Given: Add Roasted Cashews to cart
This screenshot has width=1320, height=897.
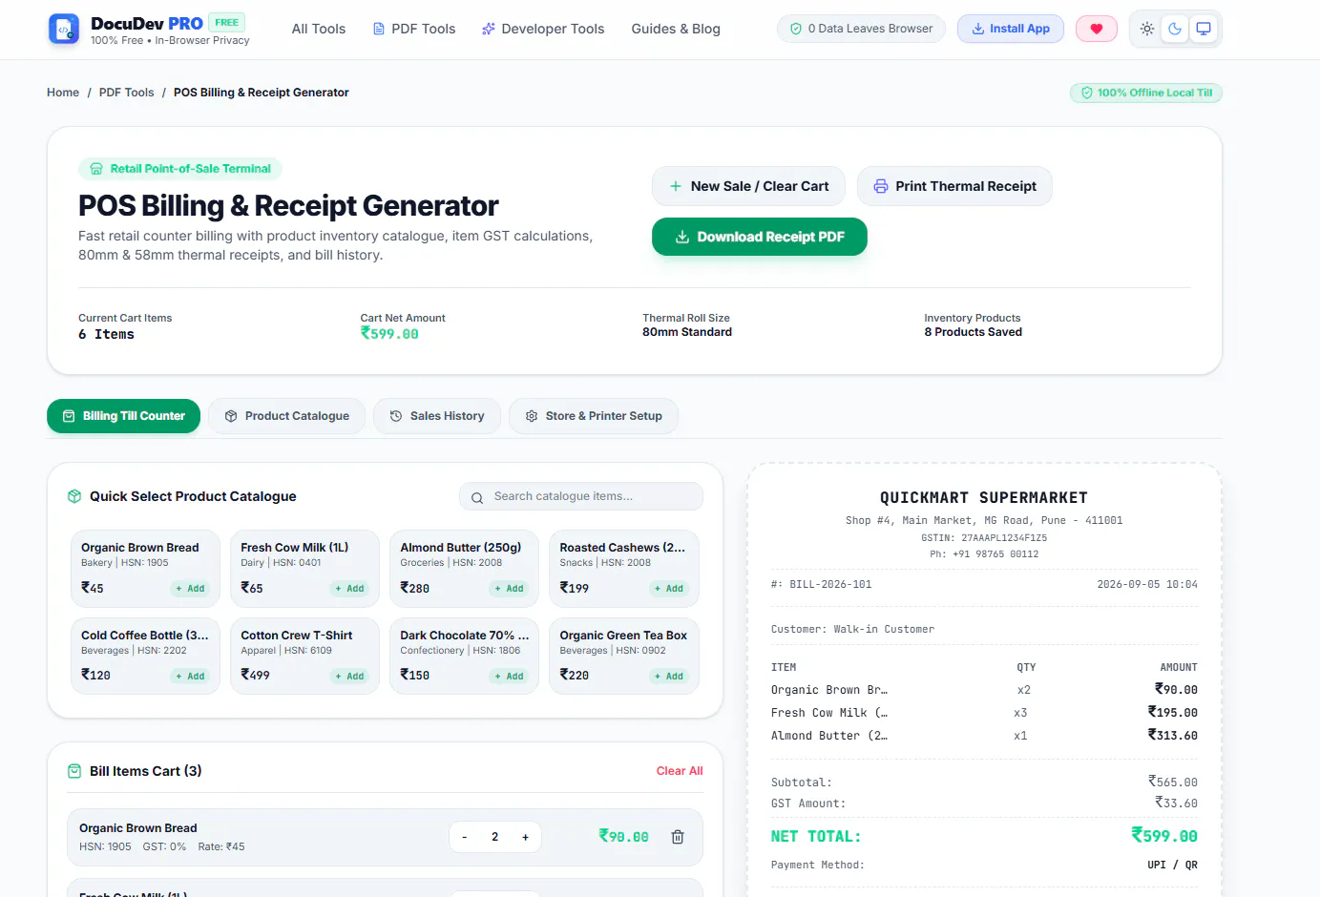Looking at the screenshot, I should (668, 589).
